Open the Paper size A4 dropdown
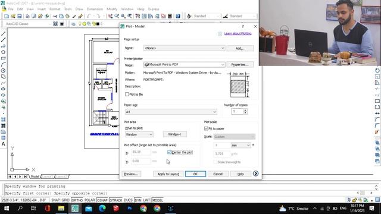 coord(171,112)
